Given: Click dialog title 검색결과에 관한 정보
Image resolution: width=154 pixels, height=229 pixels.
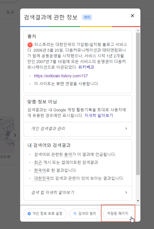Looking at the screenshot, I should [50, 17].
